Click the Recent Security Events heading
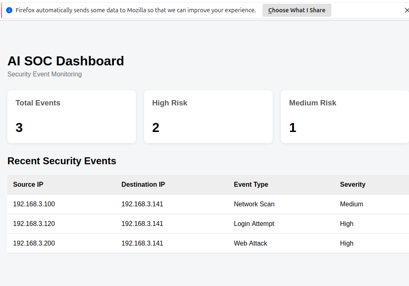Viewport: 409px width, 286px height. click(62, 161)
